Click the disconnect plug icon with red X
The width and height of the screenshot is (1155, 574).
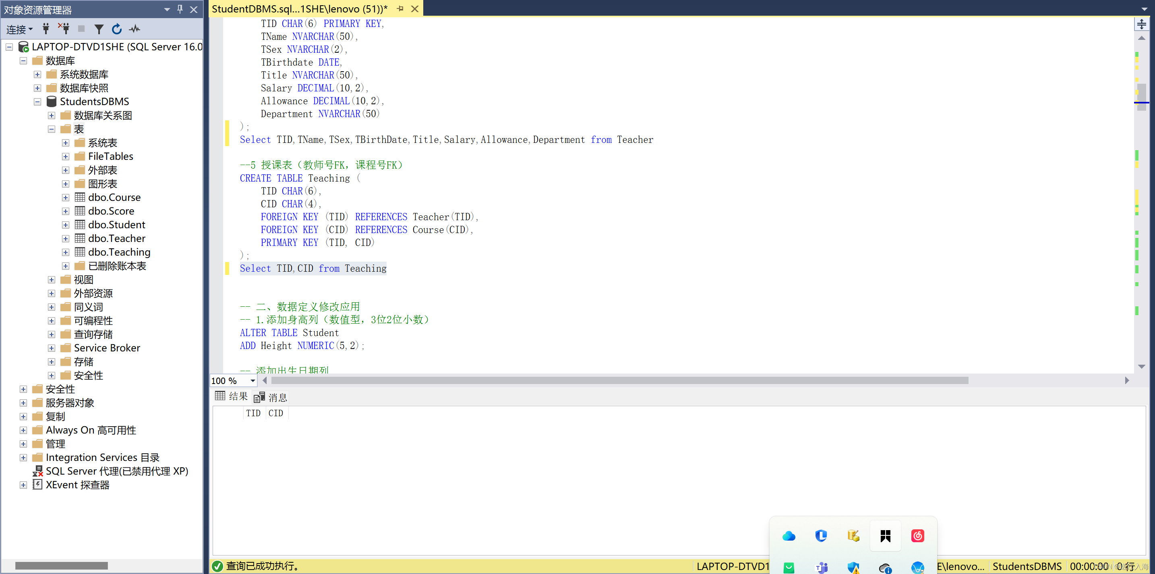[x=64, y=29]
